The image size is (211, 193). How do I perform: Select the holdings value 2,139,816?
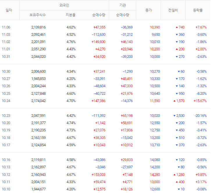tap(38, 27)
